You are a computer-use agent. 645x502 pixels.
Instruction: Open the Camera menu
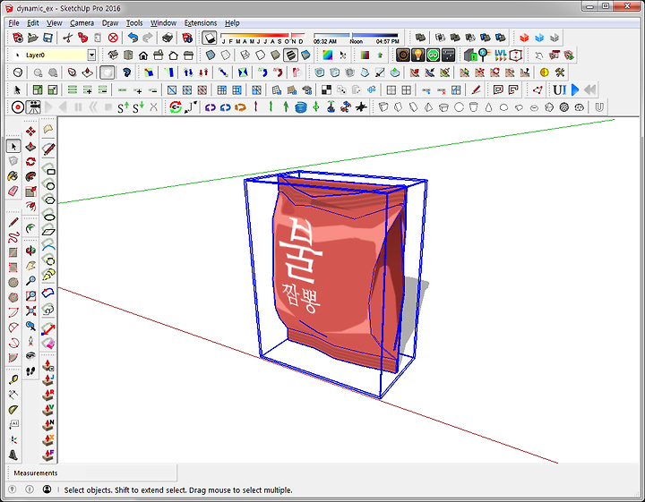[x=82, y=23]
